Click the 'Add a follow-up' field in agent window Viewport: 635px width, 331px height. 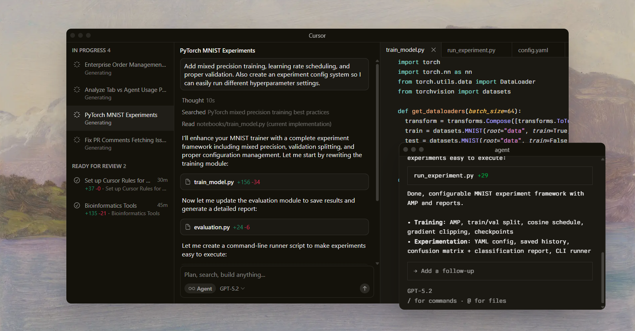pyautogui.click(x=499, y=271)
